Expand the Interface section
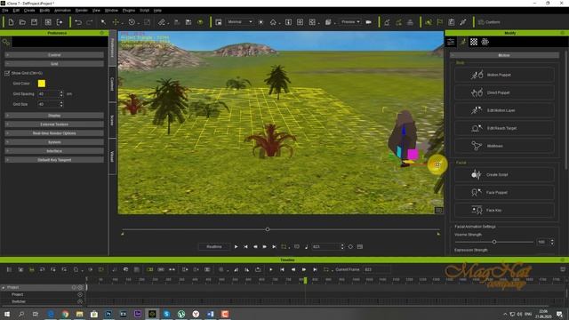This screenshot has width=569, height=320. coord(54,151)
